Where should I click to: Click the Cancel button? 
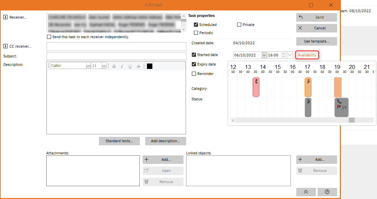[317, 28]
